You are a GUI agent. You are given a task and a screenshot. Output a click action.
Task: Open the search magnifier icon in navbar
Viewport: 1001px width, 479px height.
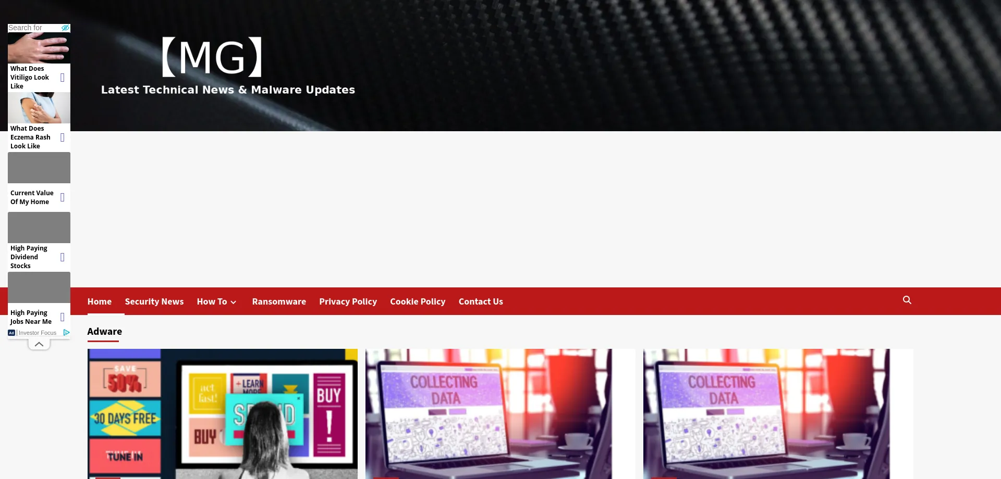click(907, 300)
